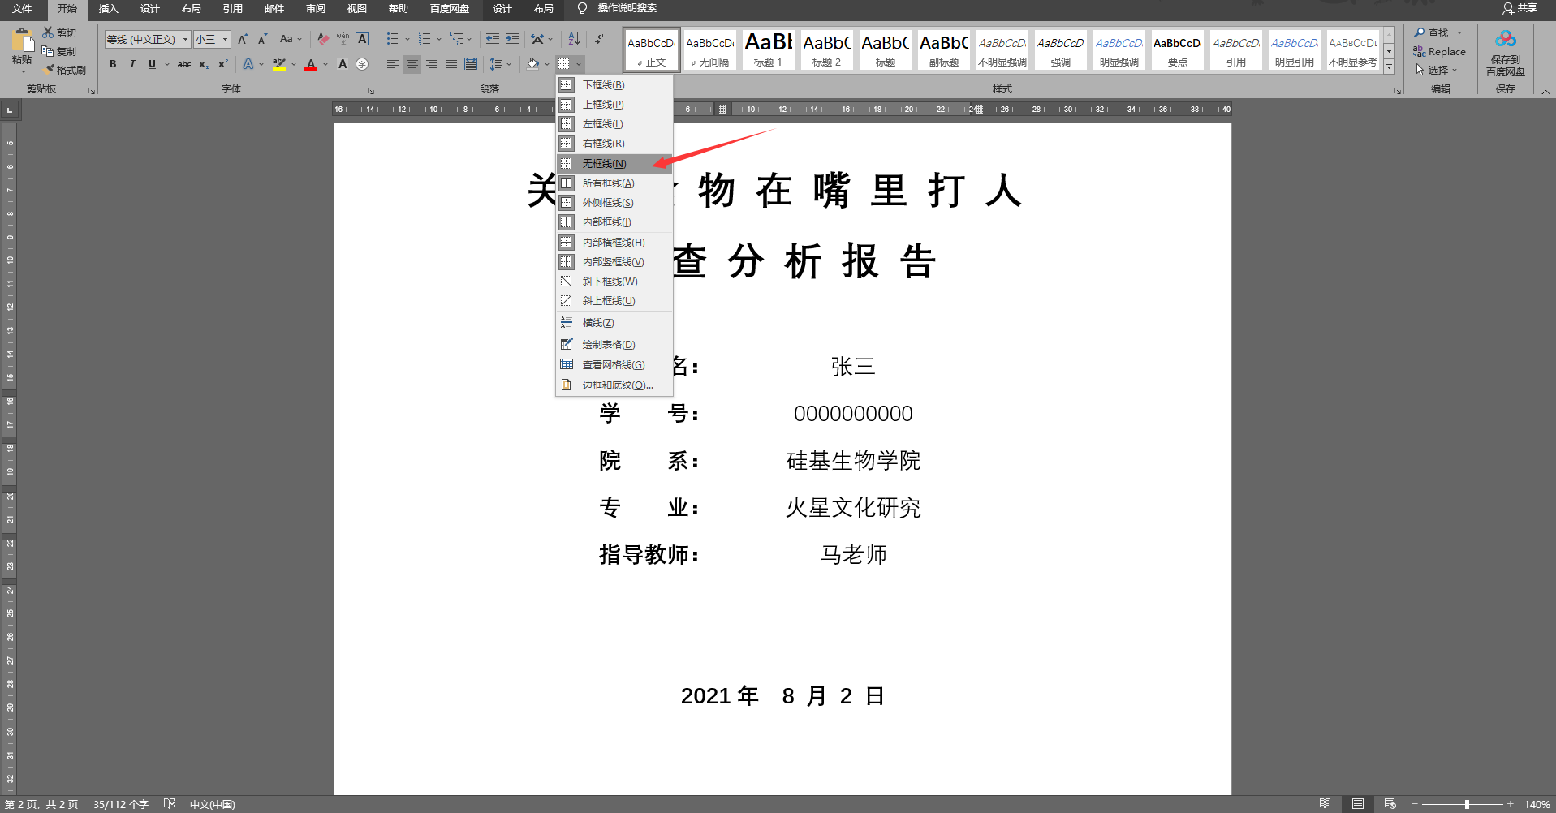The image size is (1556, 813).
Task: Choose 所有框线(A) all borders
Action: click(614, 183)
